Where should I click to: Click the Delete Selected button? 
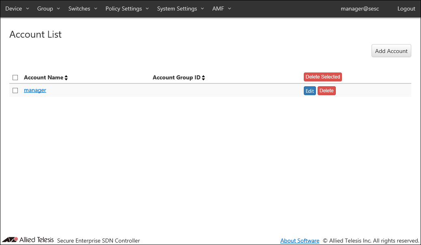pos(322,77)
